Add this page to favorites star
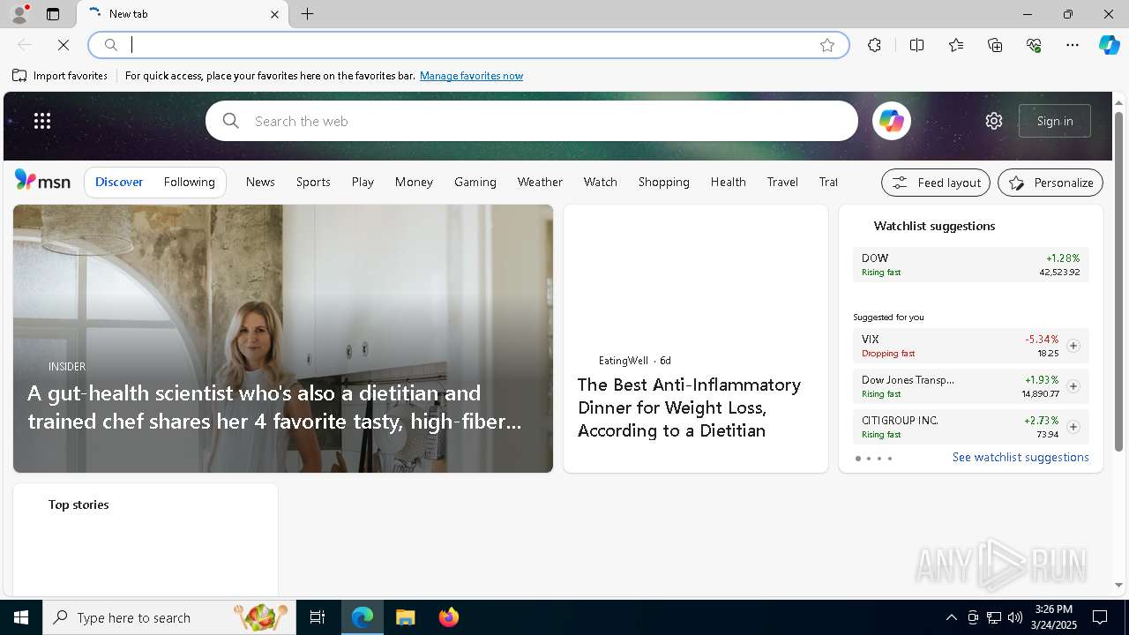The image size is (1129, 635). [x=827, y=45]
